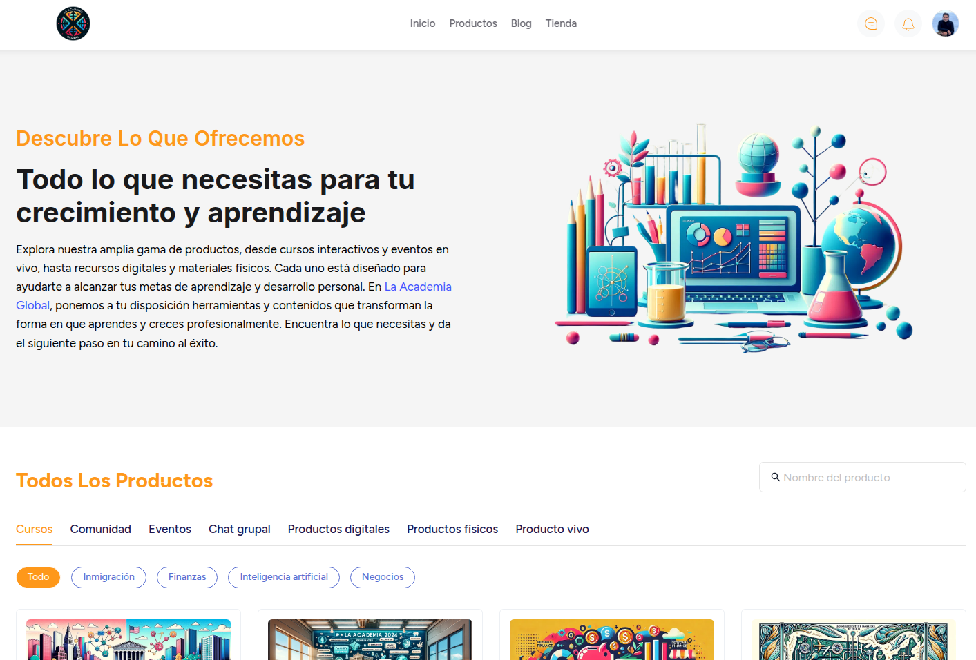Screen dimensions: 976x660
Task: Toggle the Finanzas category filter
Action: point(186,577)
